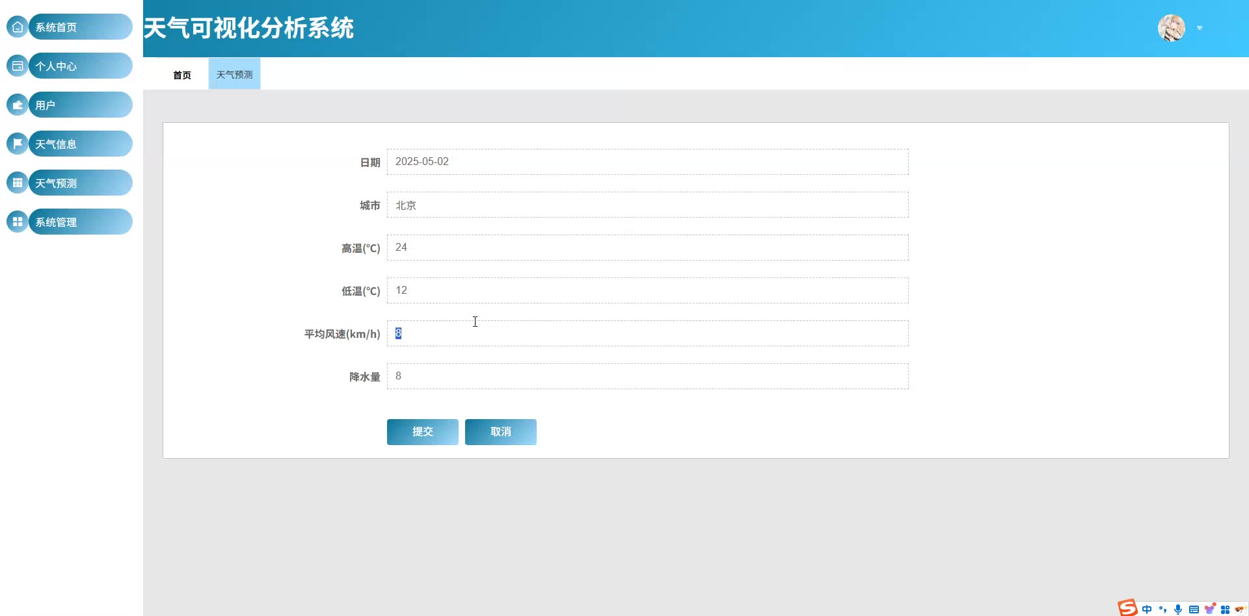Click the Sogou microphone voice input icon
Viewport: 1249px width, 616px height.
1178,610
